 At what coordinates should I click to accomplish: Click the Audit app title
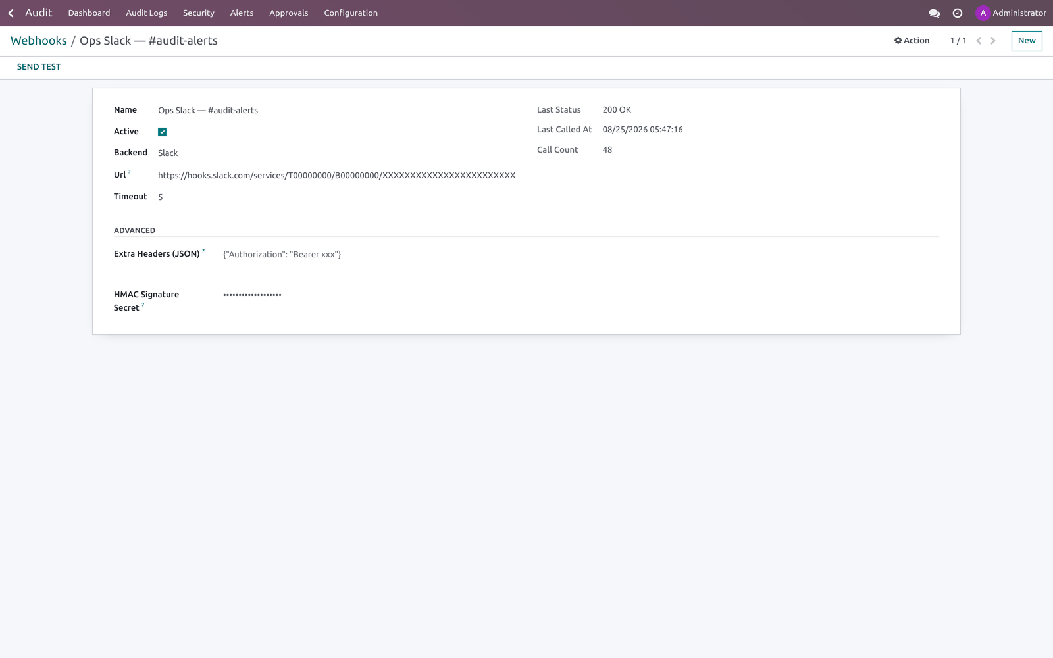(38, 13)
